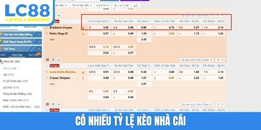Viewport: 261px width, 130px height.
Task: Switch to the Sớm tab
Action: (x=3, y=55)
